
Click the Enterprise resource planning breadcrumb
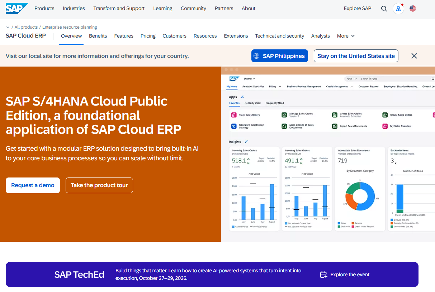pyautogui.click(x=70, y=27)
